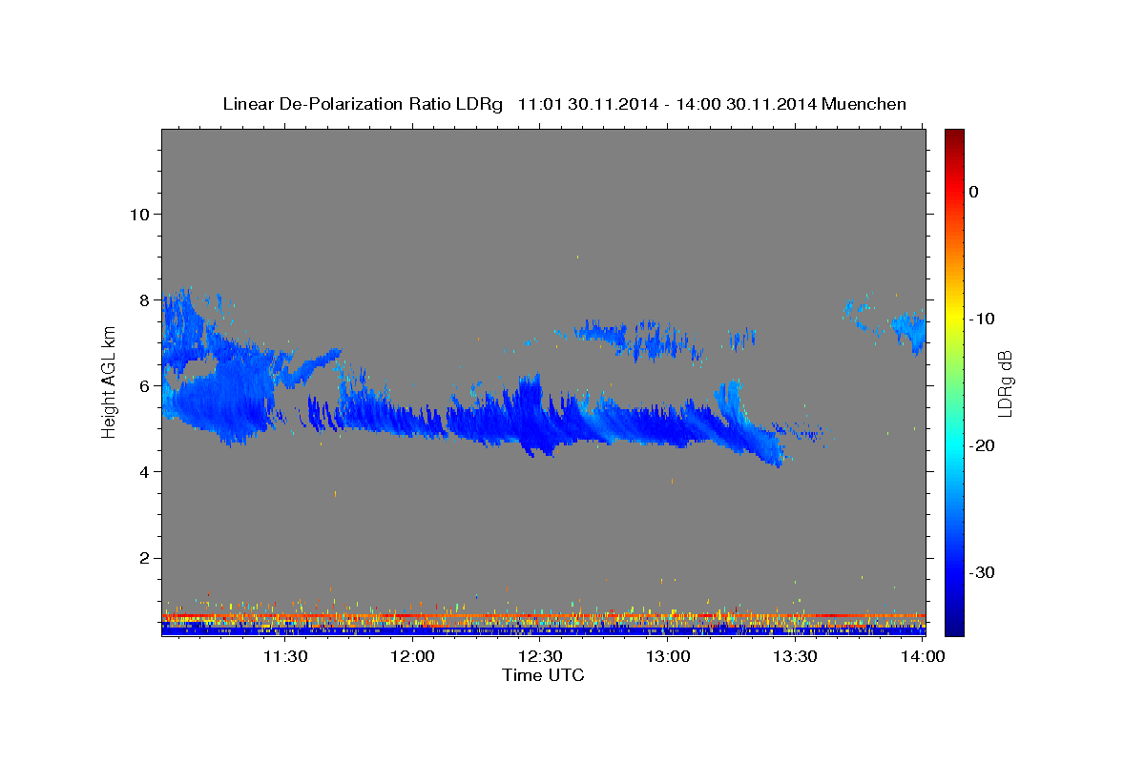Click the colorbar value '0'
Viewport: 1145px width, 763px height.
974,192
